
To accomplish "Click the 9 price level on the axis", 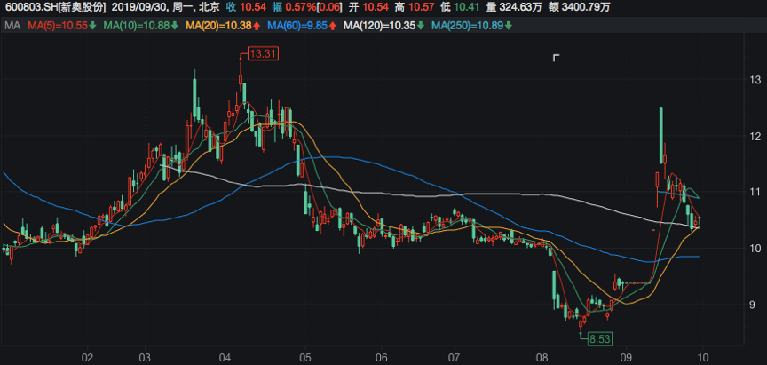I will (756, 304).
